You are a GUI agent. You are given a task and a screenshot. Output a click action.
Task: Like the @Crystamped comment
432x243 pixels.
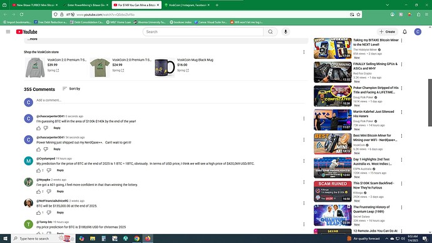39,170
